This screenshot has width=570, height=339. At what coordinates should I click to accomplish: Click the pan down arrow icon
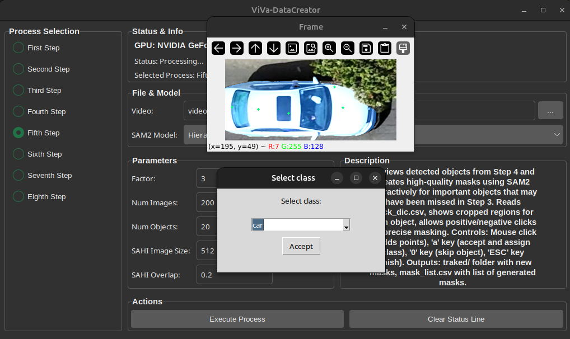pyautogui.click(x=274, y=48)
